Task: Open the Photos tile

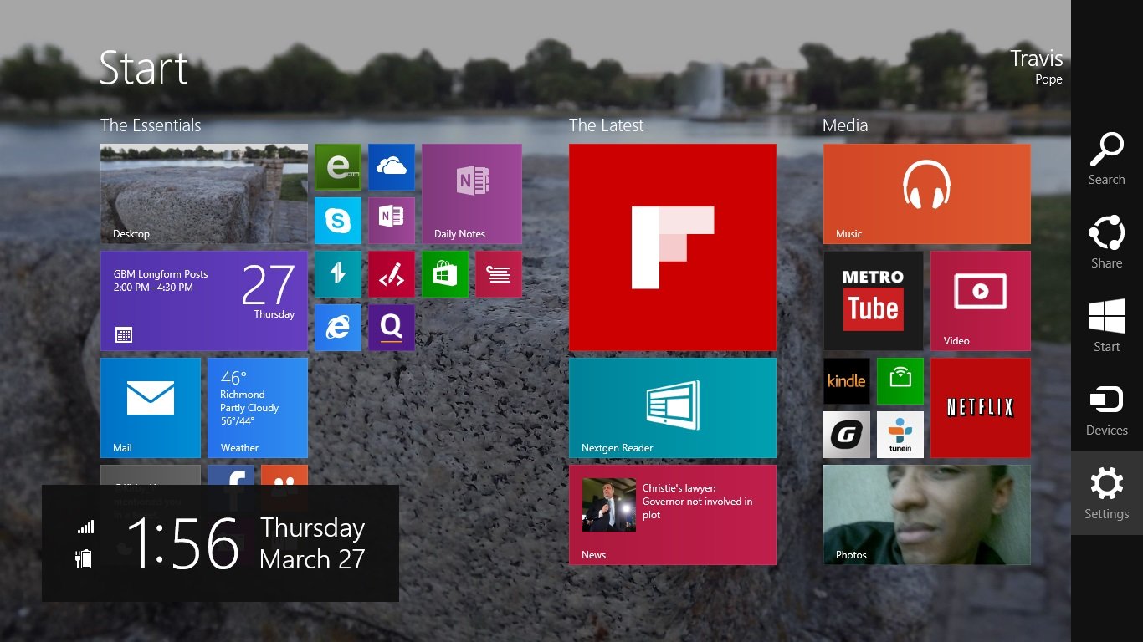Action: click(927, 515)
